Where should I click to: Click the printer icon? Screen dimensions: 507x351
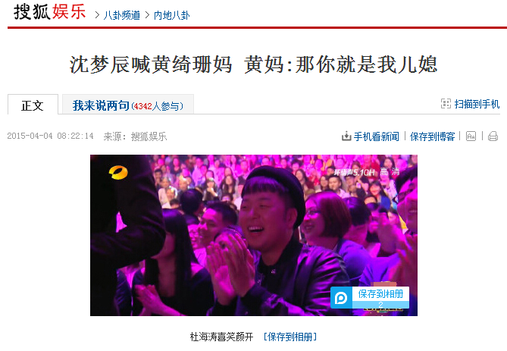click(x=493, y=136)
